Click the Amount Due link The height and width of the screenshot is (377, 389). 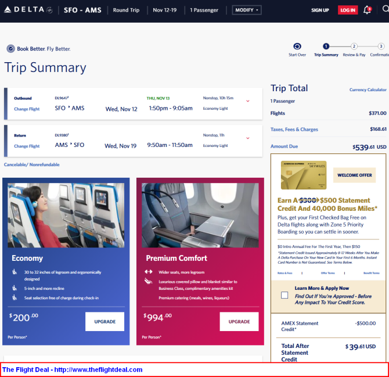284,146
